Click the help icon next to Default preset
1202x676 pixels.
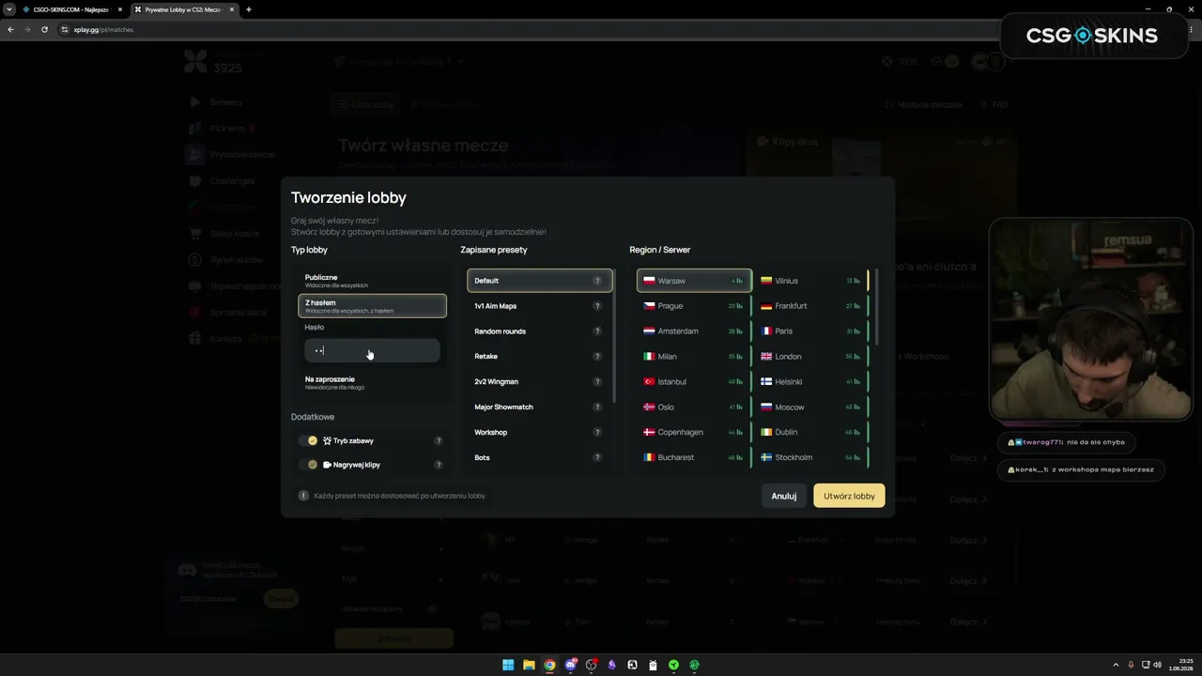597,281
